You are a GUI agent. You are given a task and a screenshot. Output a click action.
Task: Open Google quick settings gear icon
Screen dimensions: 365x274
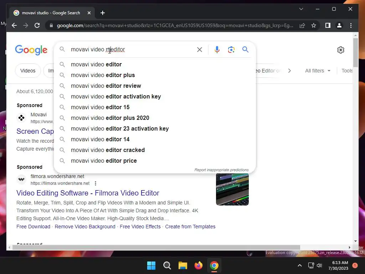coord(340,50)
